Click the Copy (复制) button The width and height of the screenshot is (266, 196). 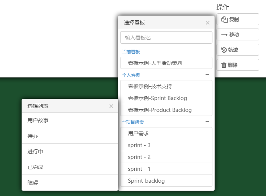point(237,19)
